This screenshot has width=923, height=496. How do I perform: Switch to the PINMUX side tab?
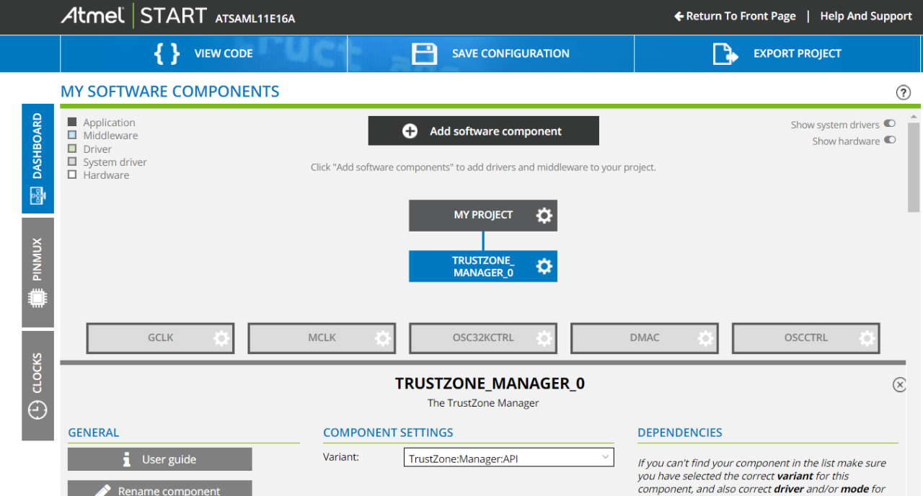pos(37,273)
